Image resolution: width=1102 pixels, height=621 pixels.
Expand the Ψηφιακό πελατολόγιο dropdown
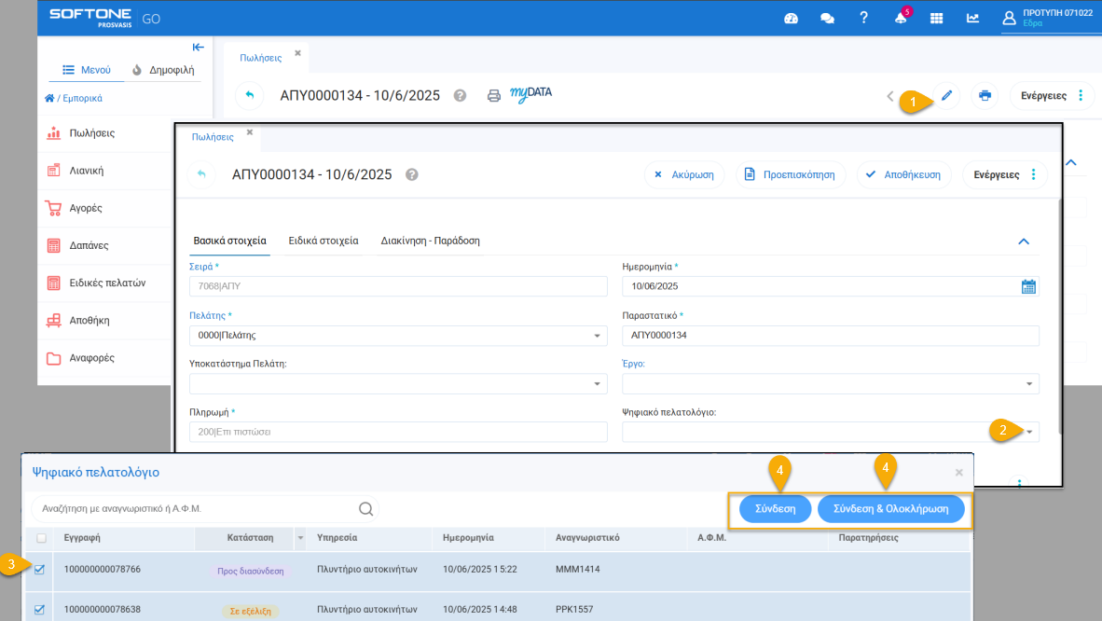pos(1029,432)
